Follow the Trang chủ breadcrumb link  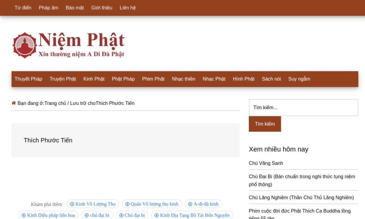click(55, 103)
